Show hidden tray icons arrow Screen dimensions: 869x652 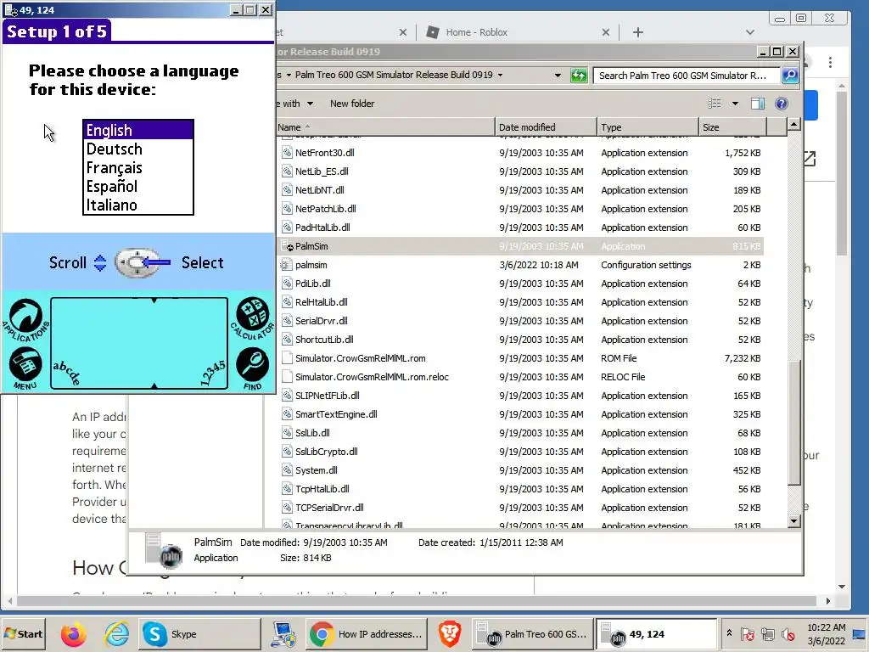tap(729, 633)
